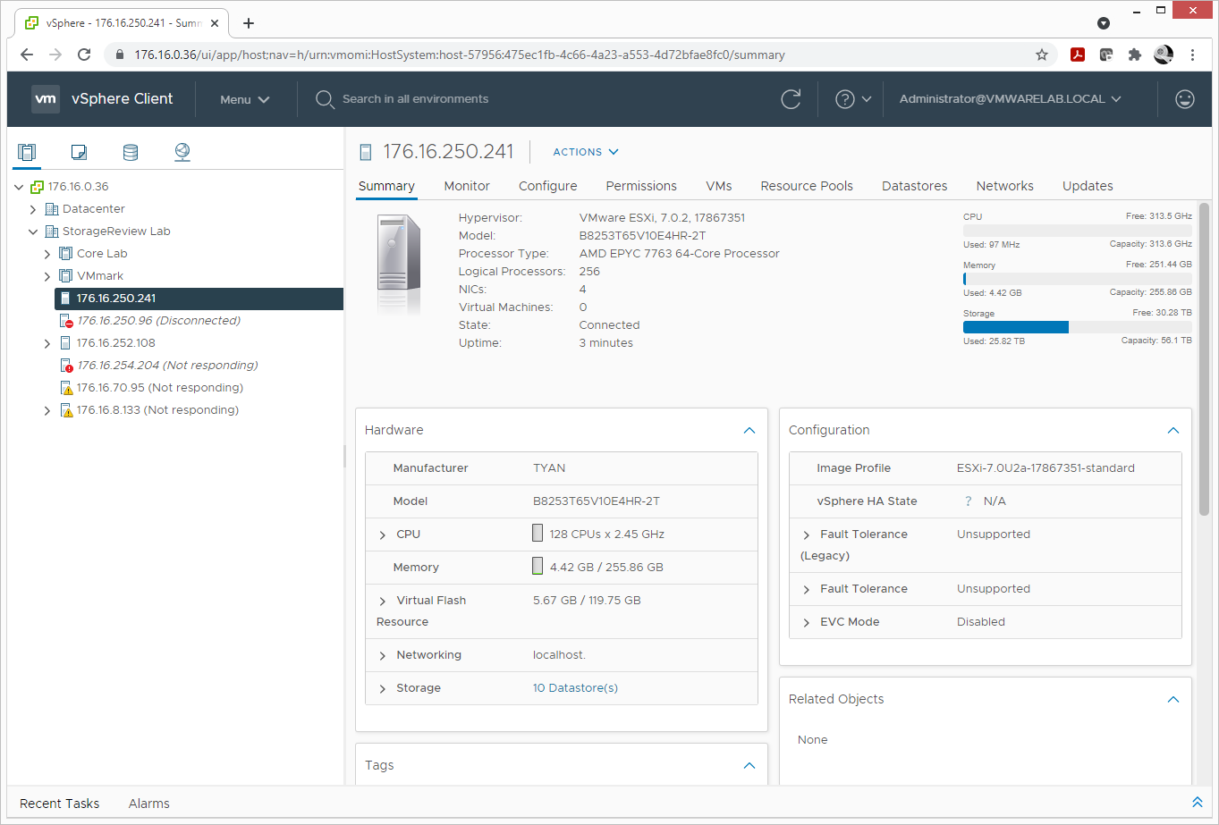Click the disconnected host icon for 176.16.250.96
This screenshot has width=1219, height=825.
[x=66, y=321]
